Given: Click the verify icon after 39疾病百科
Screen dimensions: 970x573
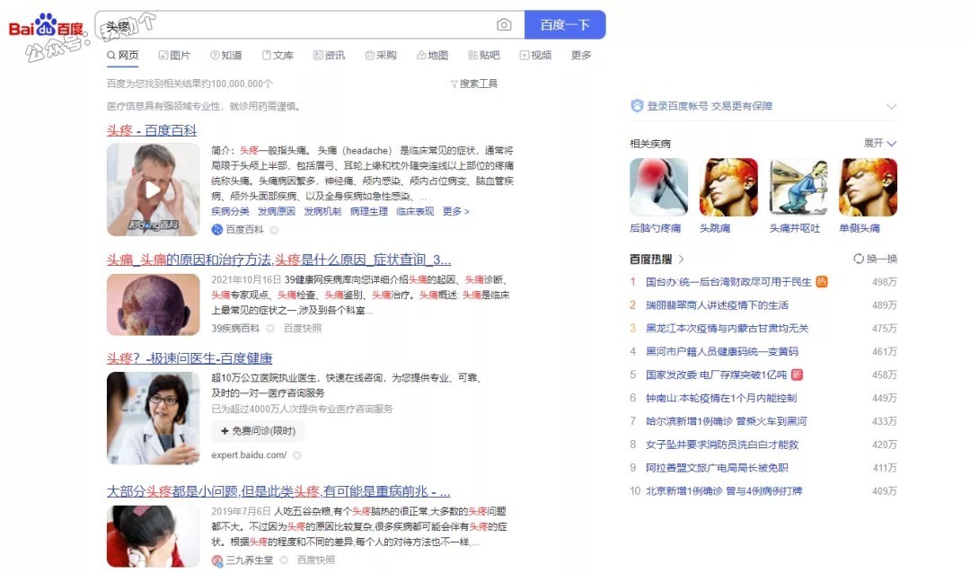Looking at the screenshot, I should (x=270, y=329).
